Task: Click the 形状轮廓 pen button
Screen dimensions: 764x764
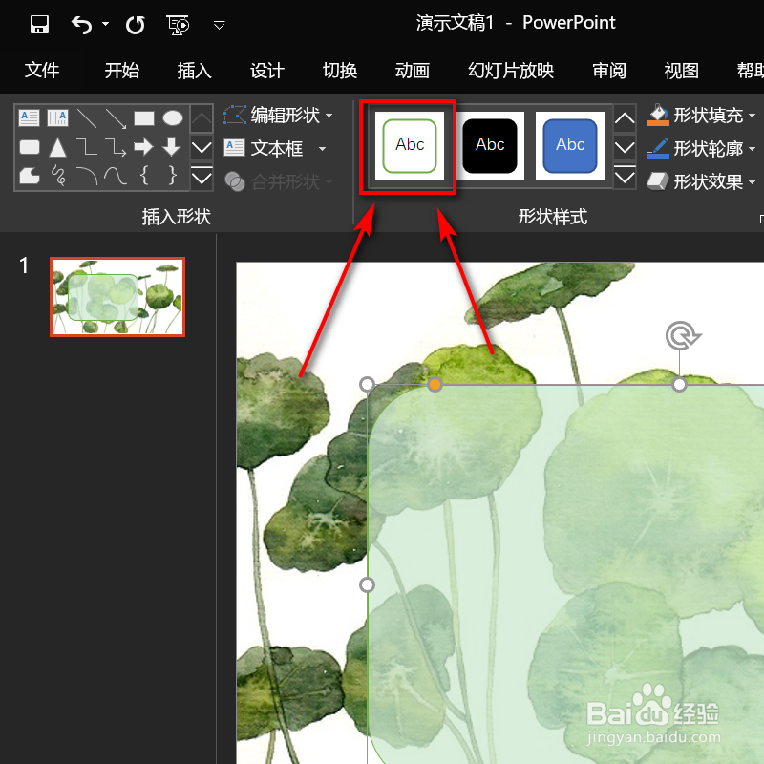Action: coord(658,148)
